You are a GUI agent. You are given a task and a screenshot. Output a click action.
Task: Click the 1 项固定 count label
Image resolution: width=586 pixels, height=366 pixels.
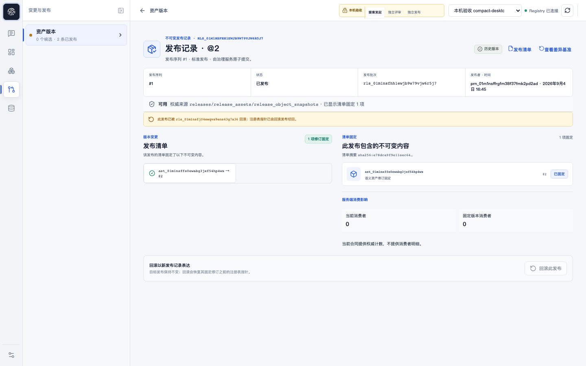click(566, 137)
